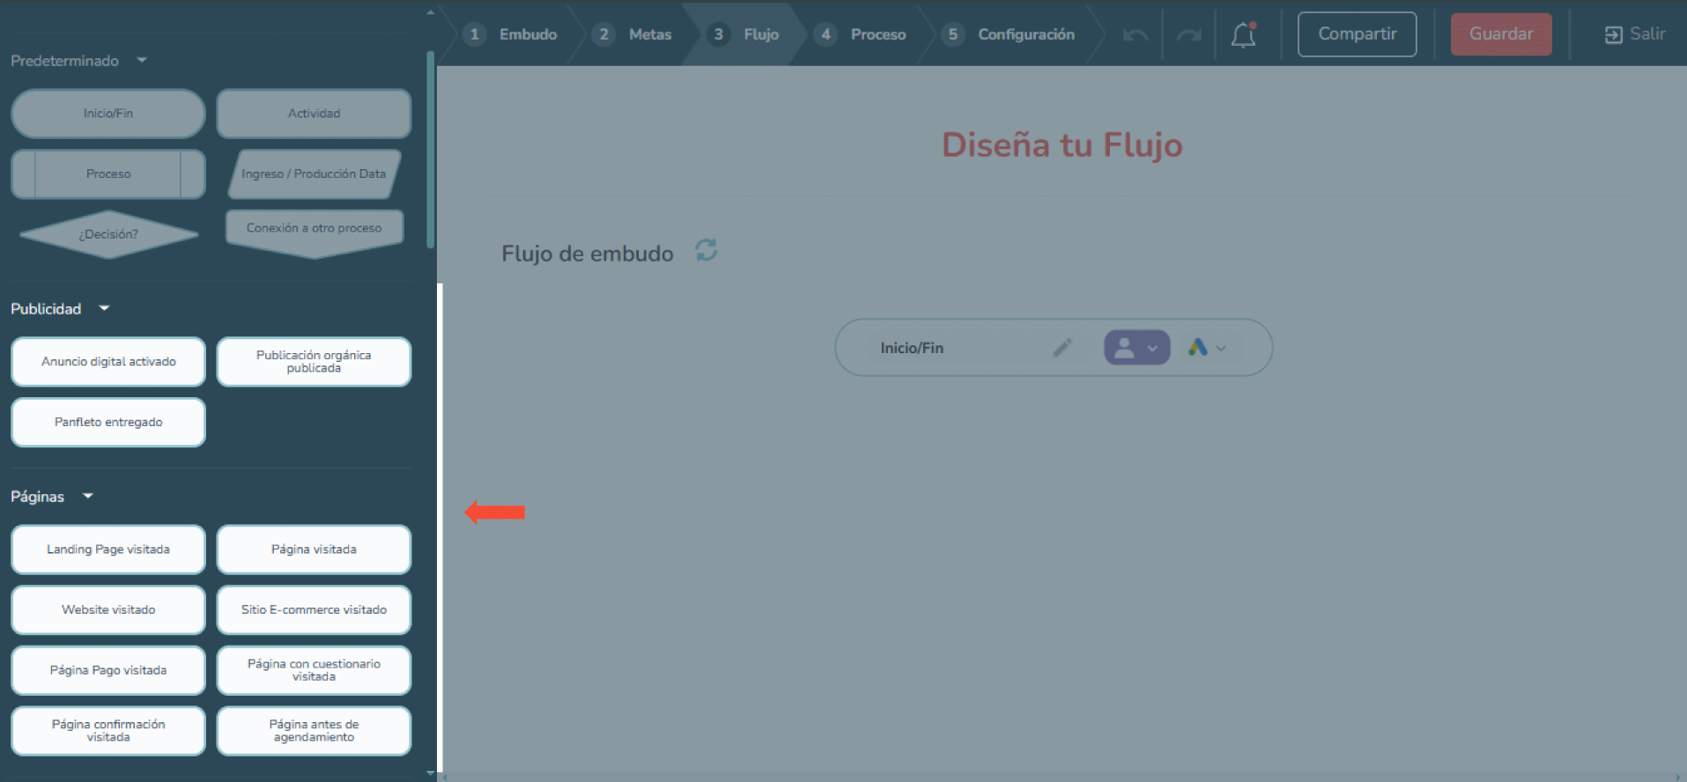The height and width of the screenshot is (782, 1687).
Task: Pick Página confirmación visitada block
Action: [108, 731]
